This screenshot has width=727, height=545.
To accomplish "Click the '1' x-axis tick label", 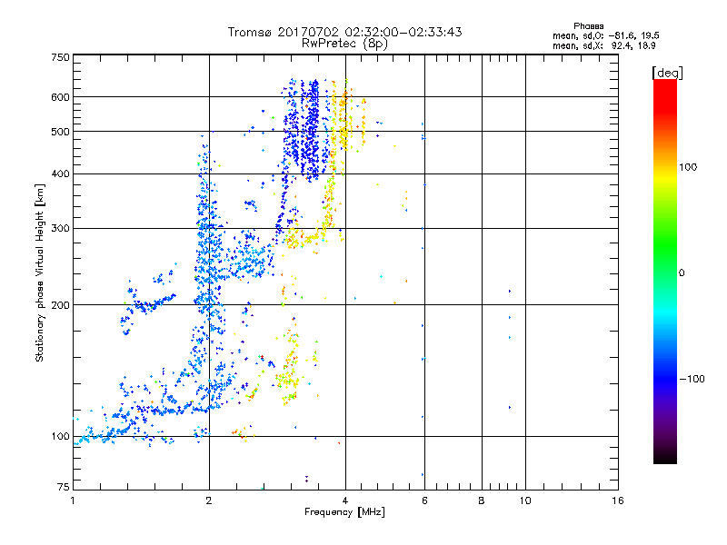I will (73, 500).
